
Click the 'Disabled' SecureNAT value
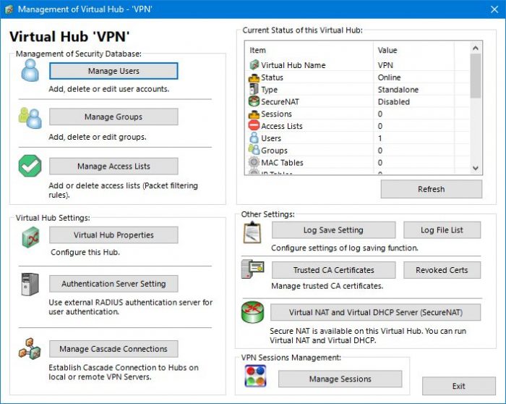[394, 102]
